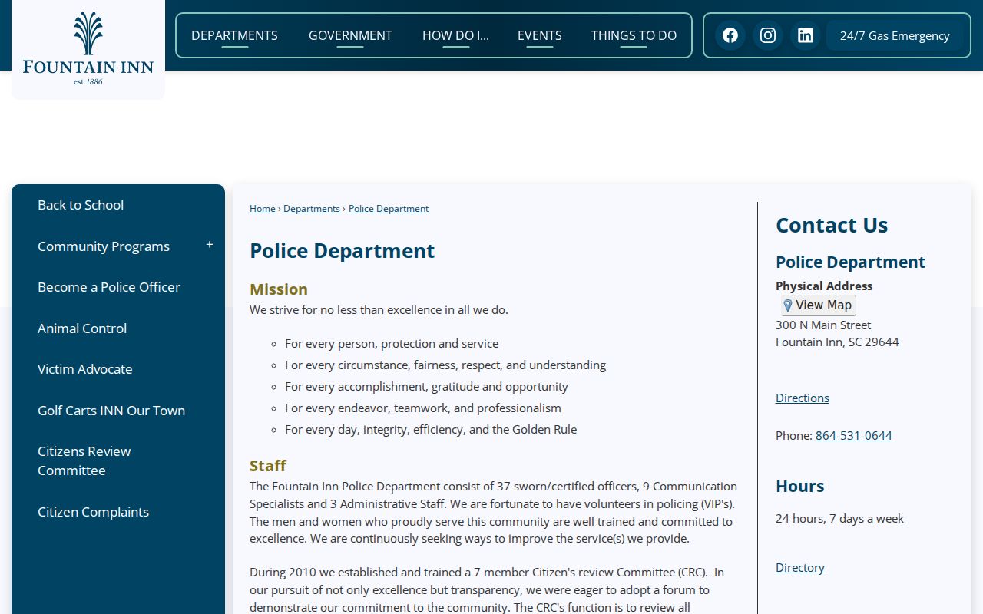Open the Departments menu

[x=234, y=35]
